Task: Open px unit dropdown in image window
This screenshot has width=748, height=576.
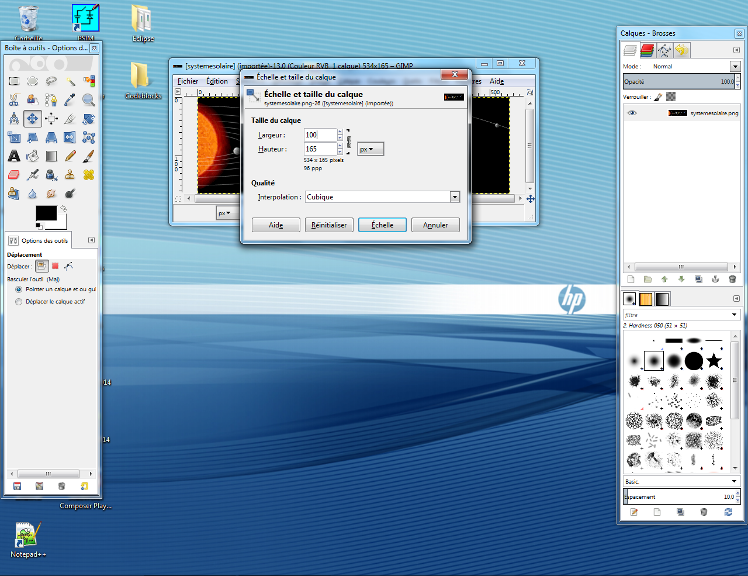Action: click(225, 213)
